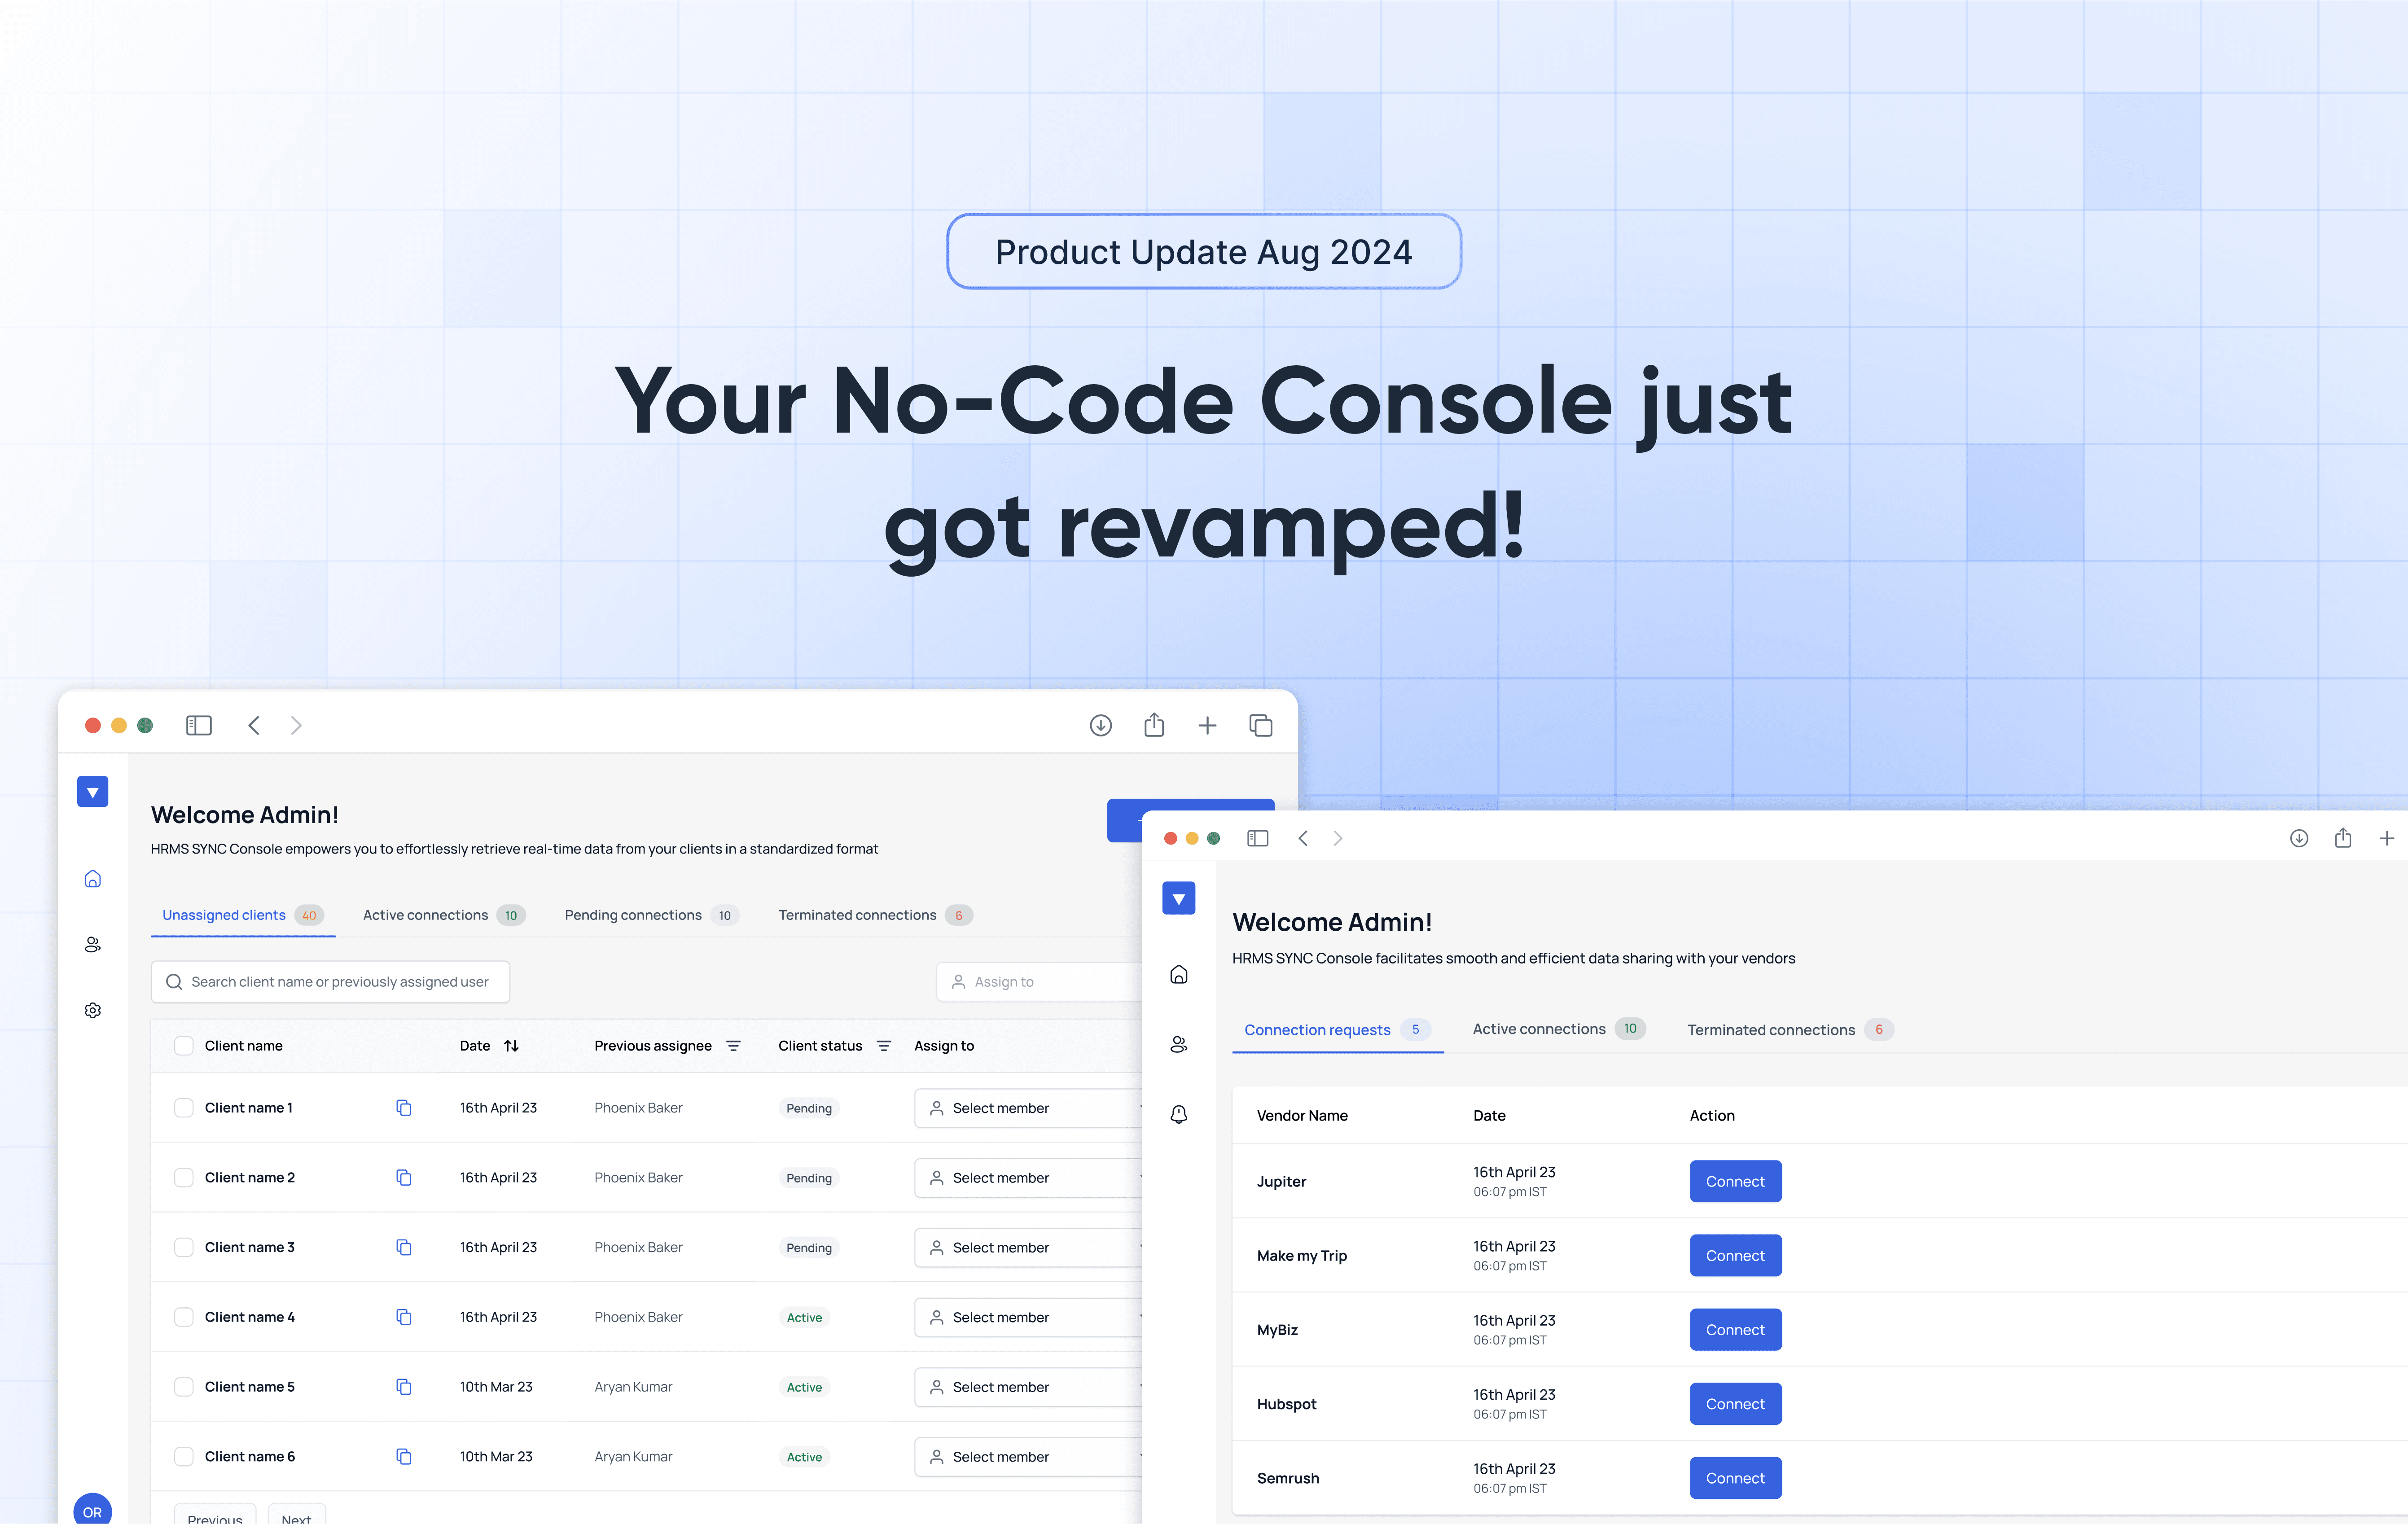The height and width of the screenshot is (1524, 2408).
Task: Filter by Previous assignee column
Action: coord(733,1046)
